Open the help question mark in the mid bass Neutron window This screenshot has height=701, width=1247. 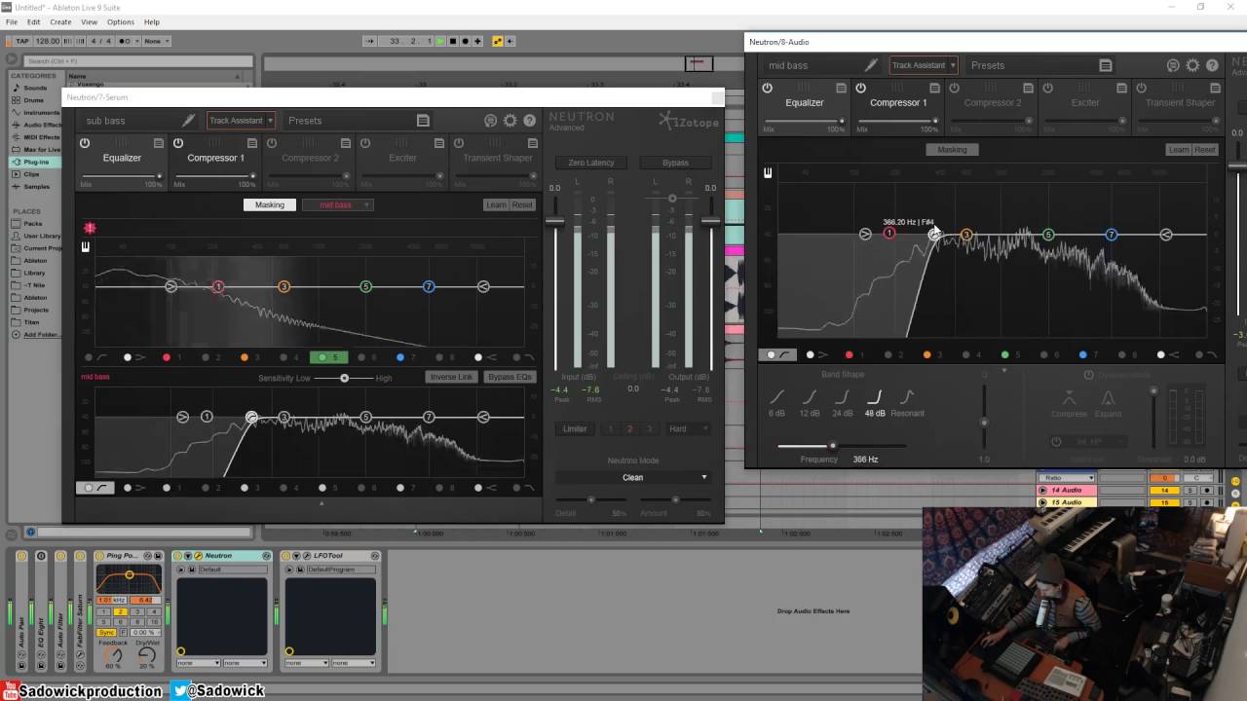(x=1212, y=65)
